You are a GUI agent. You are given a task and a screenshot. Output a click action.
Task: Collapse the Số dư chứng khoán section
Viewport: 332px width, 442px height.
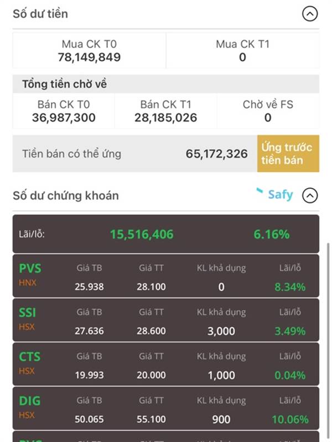[310, 196]
